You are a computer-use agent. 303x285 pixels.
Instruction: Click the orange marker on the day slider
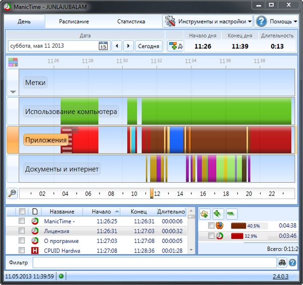click(x=151, y=193)
